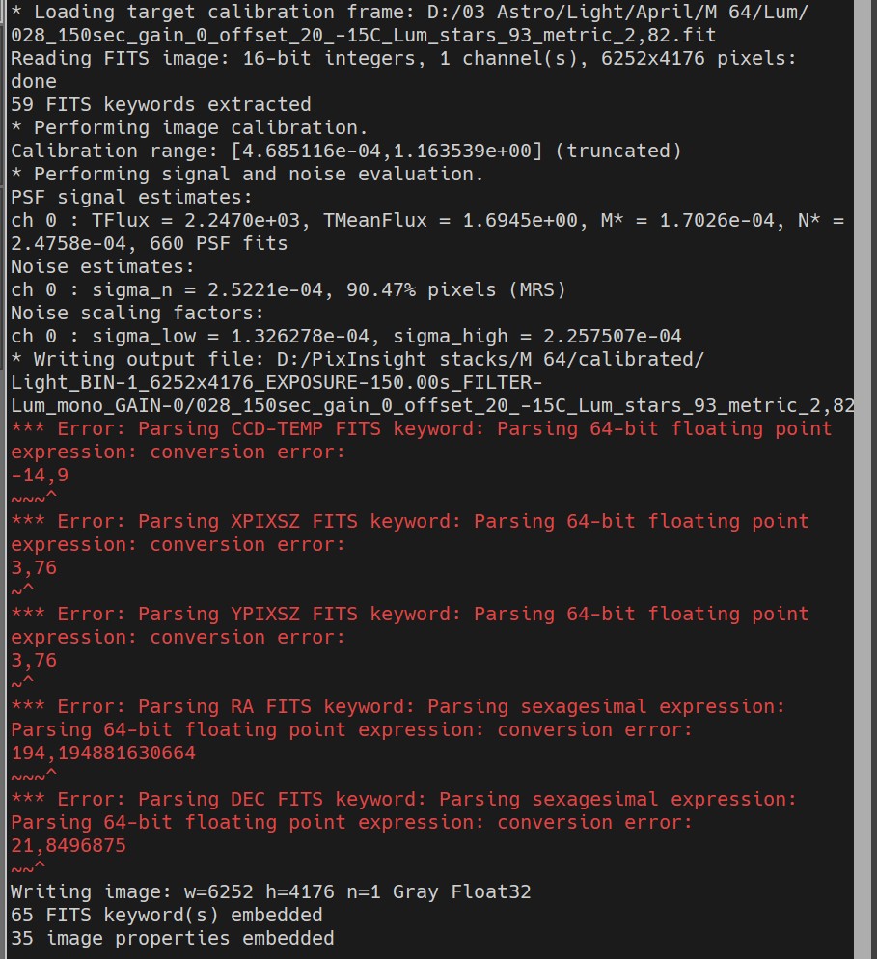This screenshot has width=877, height=959.
Task: Click the XPIXSZ FITS keyword error message
Action: tap(410, 533)
